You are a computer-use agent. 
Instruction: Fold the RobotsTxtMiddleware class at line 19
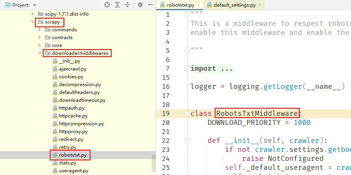point(187,114)
